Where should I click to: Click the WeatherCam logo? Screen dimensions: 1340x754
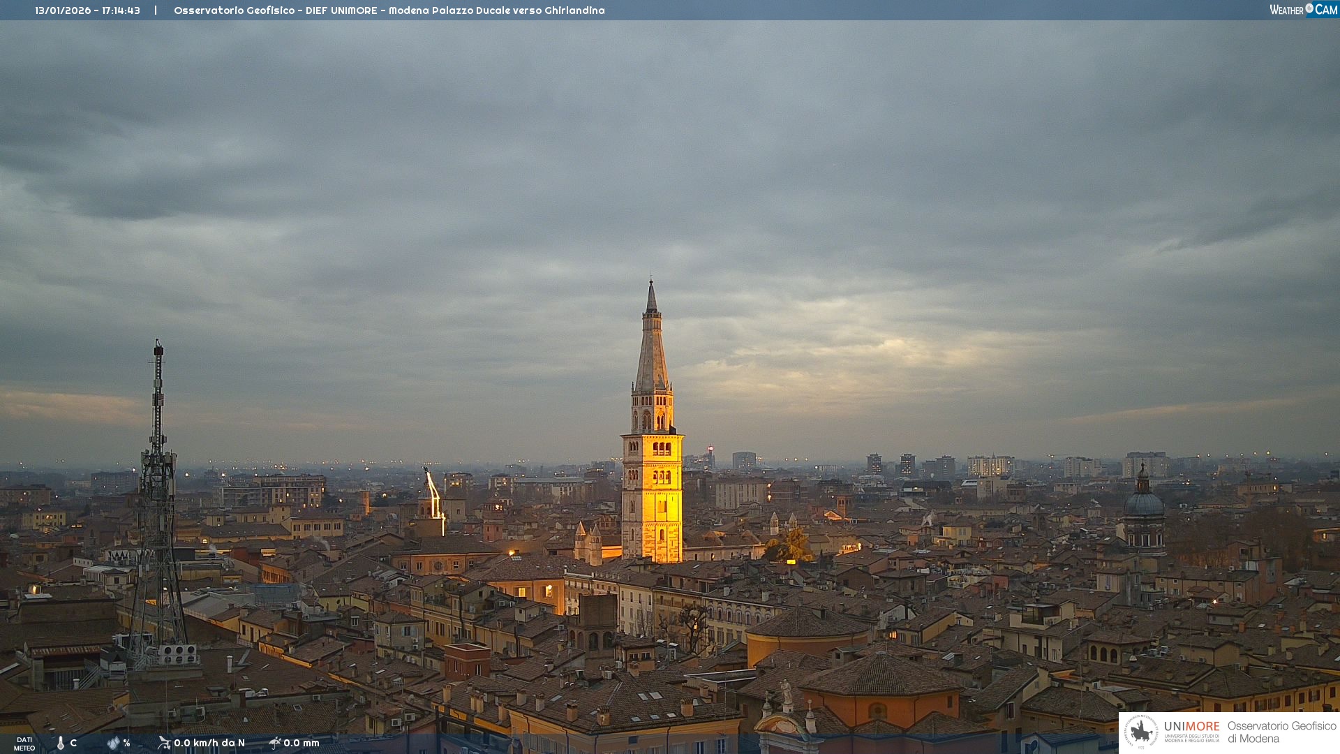(1303, 10)
